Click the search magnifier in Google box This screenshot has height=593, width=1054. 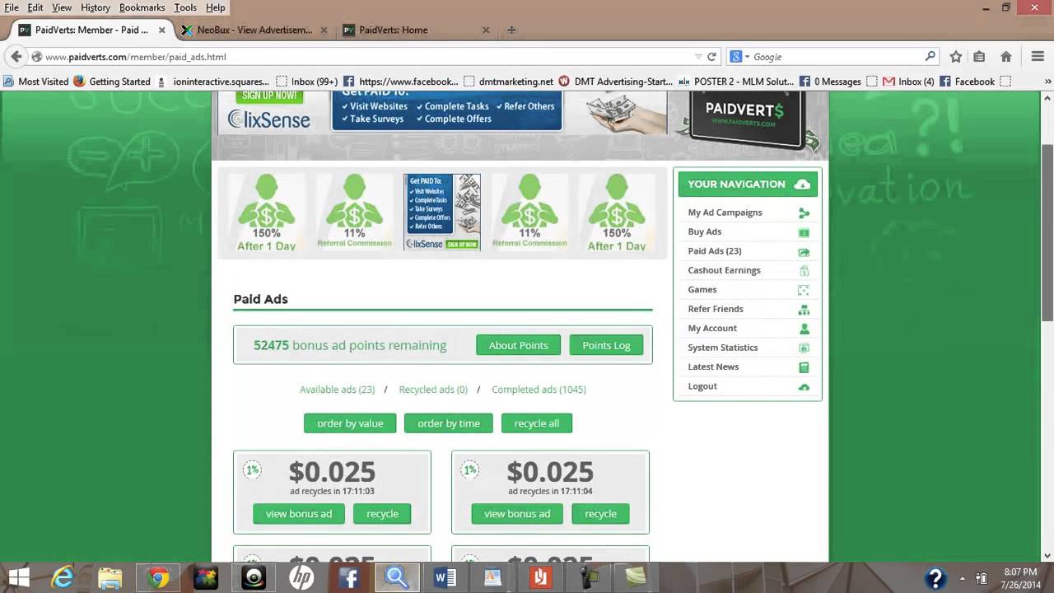coord(930,56)
